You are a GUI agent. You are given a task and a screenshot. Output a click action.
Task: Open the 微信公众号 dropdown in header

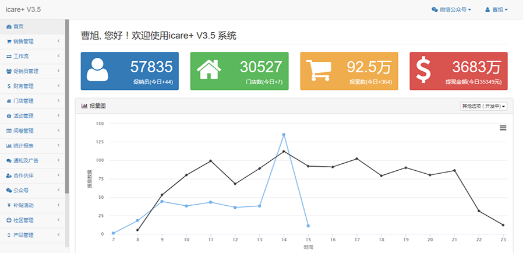tap(451, 10)
